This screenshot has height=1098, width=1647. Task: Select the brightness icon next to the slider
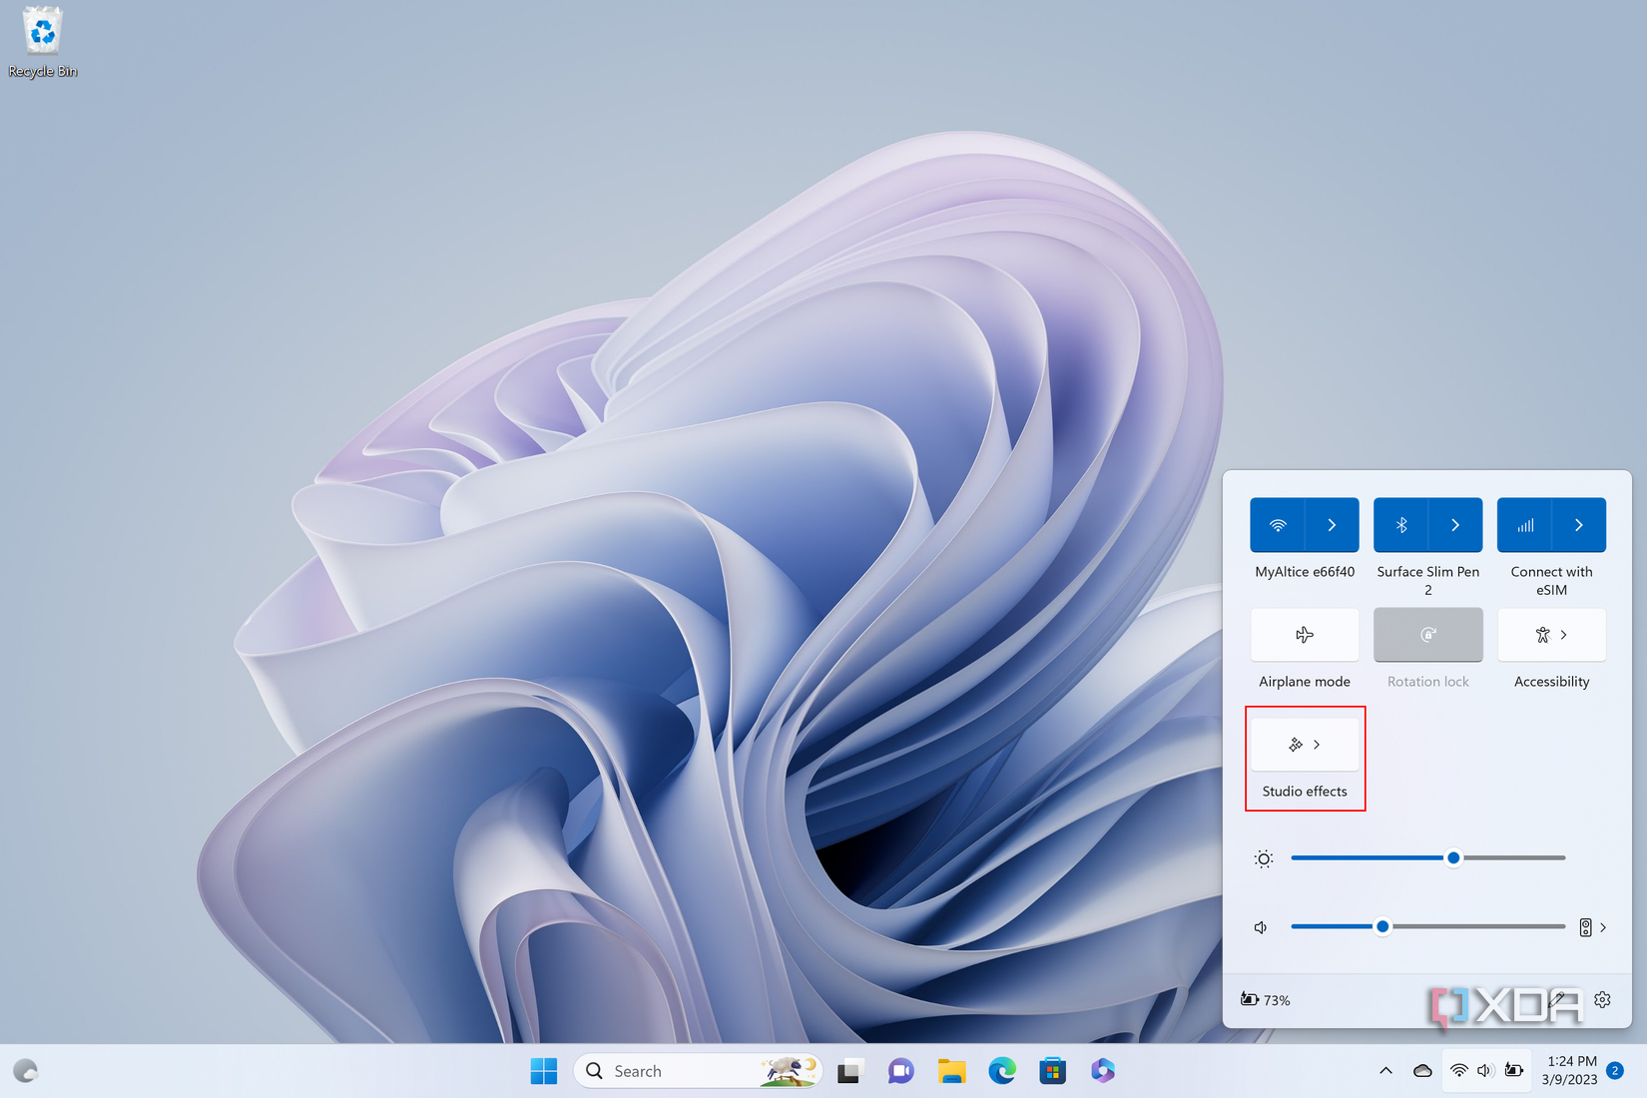1263,857
